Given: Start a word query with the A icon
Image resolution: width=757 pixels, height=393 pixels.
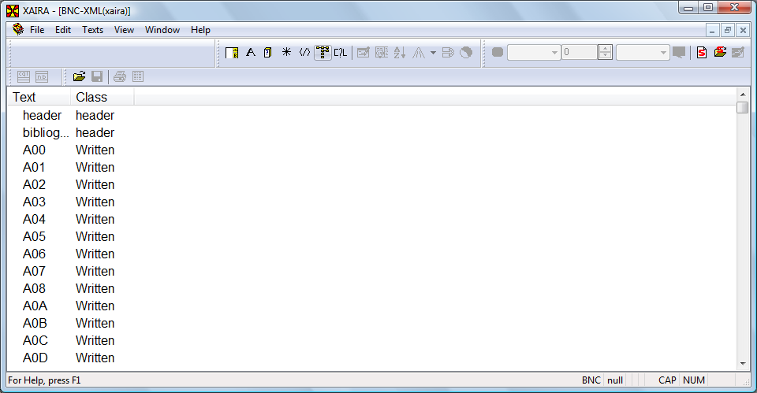Looking at the screenshot, I should (250, 53).
